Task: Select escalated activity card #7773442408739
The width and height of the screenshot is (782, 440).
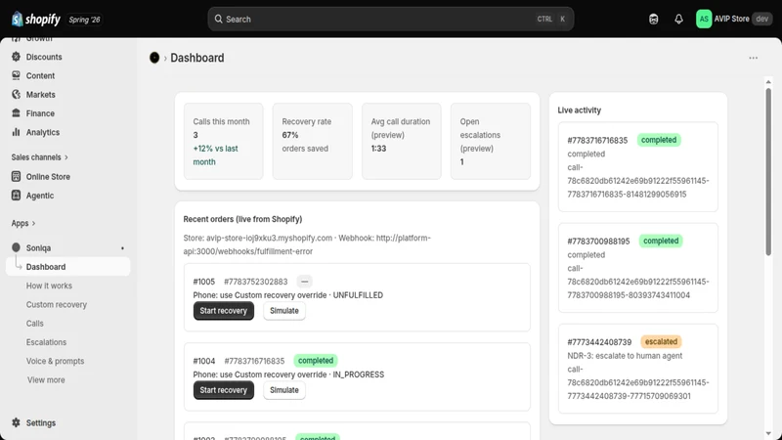Action: (638, 369)
